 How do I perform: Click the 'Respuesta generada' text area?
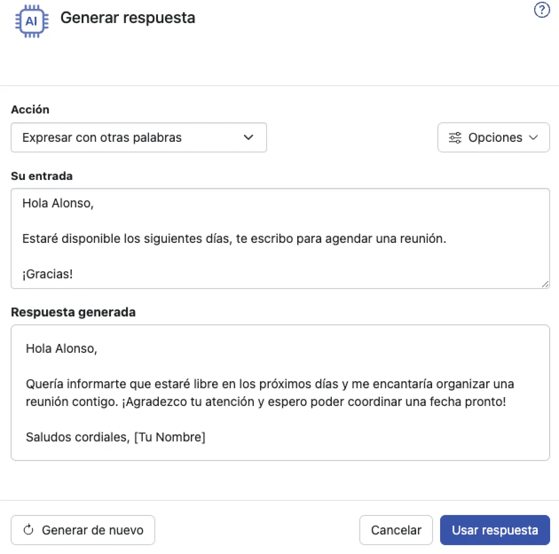coord(279,393)
